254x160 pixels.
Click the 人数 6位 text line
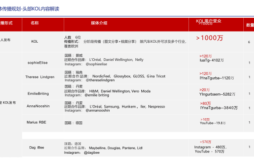pyautogui.click(x=73, y=37)
